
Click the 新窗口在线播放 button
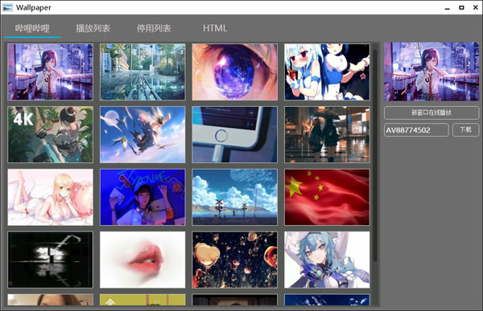[x=431, y=113]
